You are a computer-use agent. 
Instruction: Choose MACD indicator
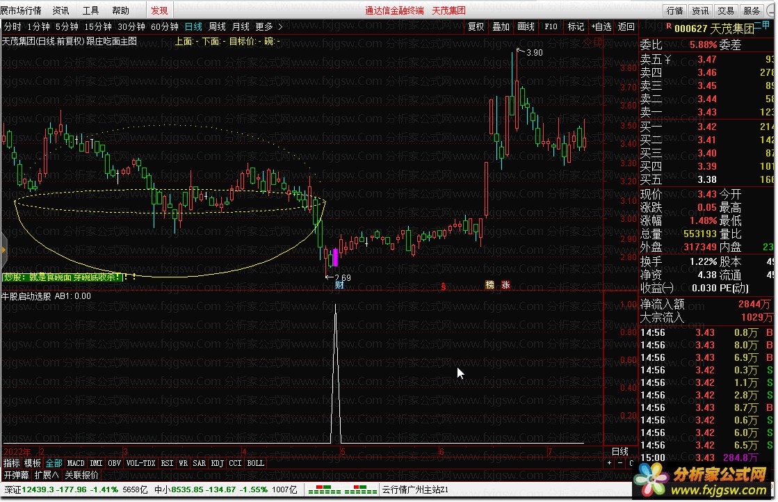75,463
